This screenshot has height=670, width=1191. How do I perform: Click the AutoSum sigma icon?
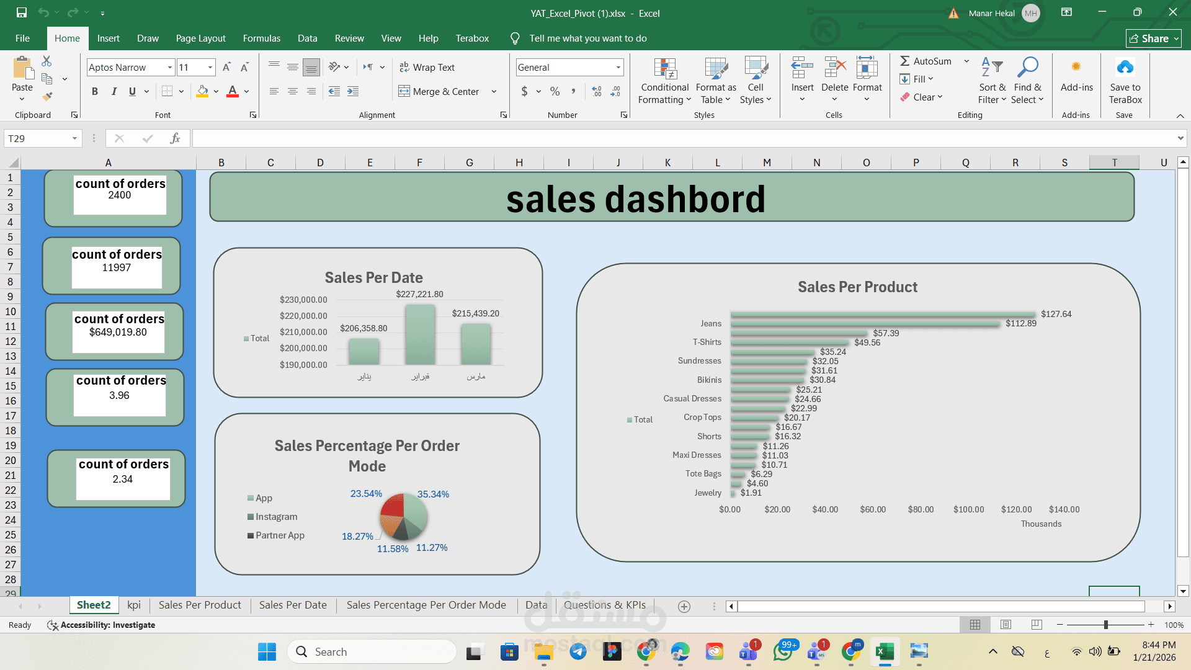(x=905, y=61)
